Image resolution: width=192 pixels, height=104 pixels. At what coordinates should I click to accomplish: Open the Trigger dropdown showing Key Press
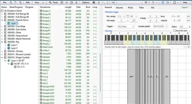click(126, 26)
